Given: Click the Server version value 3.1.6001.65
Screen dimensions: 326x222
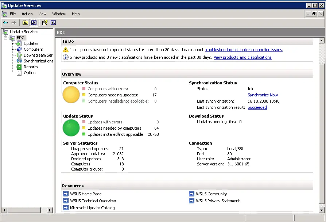Looking at the screenshot, I should (x=238, y=164).
